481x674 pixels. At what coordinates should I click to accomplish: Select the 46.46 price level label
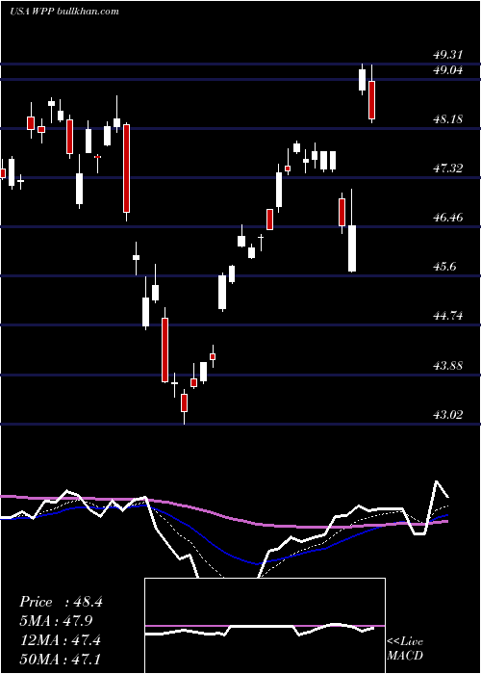(448, 218)
